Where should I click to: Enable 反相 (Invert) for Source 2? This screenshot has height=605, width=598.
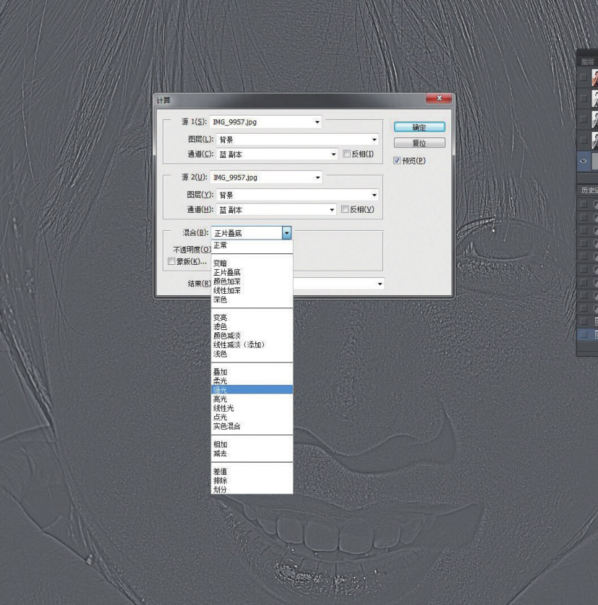[346, 210]
